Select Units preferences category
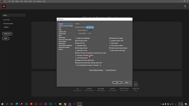The height and width of the screenshot is (106, 189). pyautogui.click(x=60, y=30)
